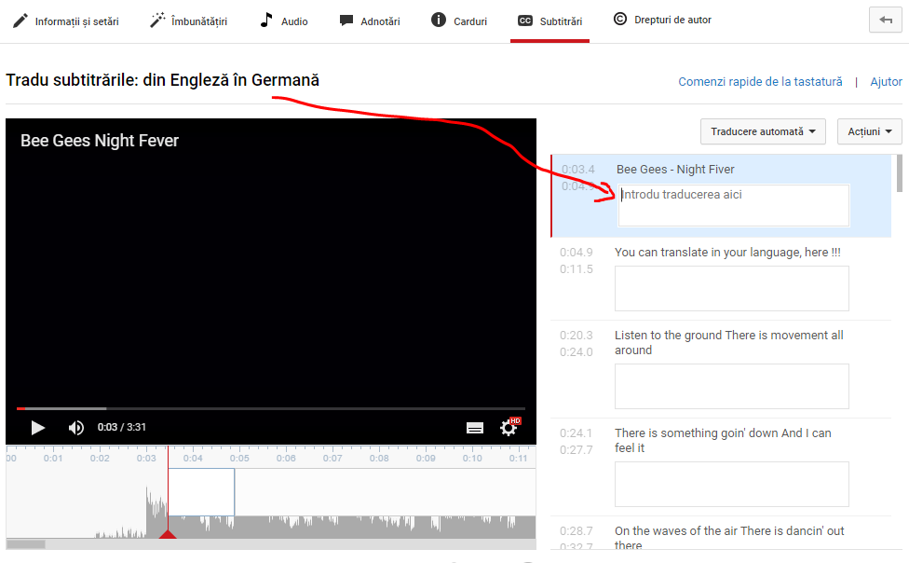This screenshot has height=563, width=909.
Task: Expand the Acțiuni dropdown
Action: point(870,131)
